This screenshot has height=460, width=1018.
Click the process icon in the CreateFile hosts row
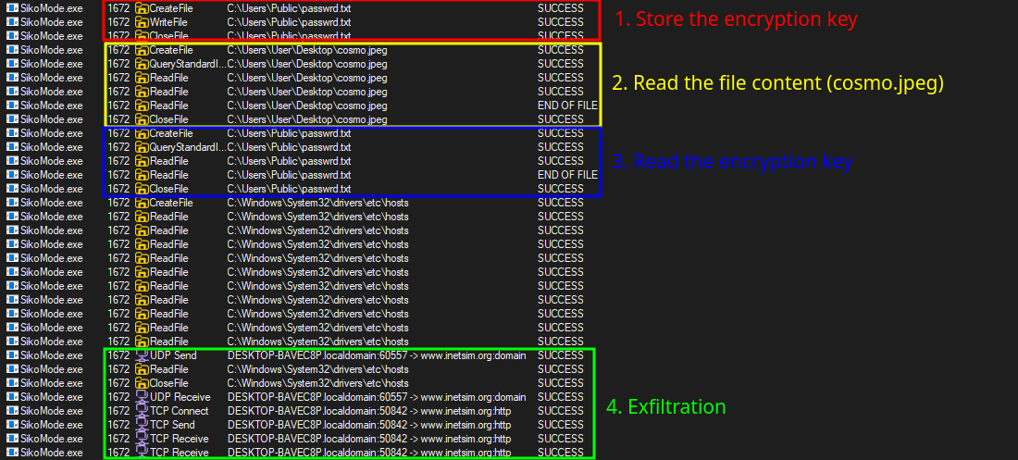12,203
